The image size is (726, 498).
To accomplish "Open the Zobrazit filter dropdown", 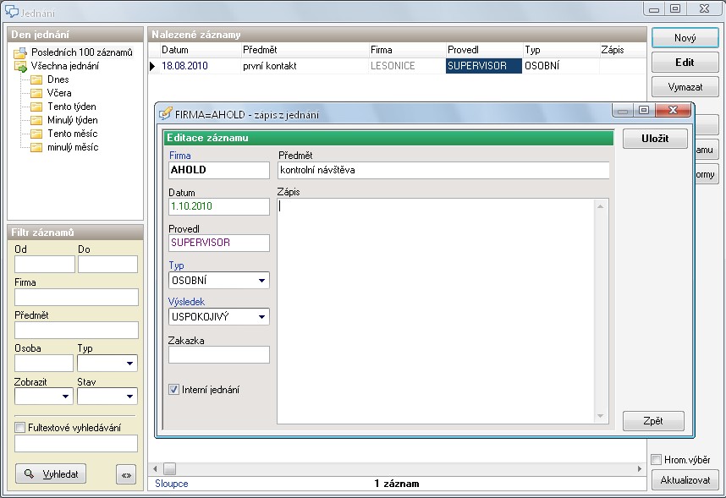I will (65, 397).
